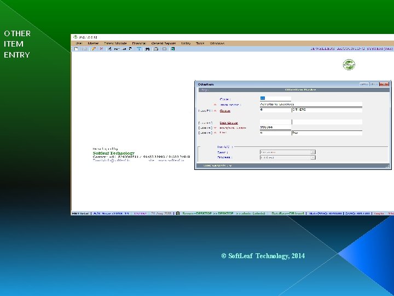Open the Financial menu
Image resolution: width=394 pixels, height=296 pixels.
[139, 43]
